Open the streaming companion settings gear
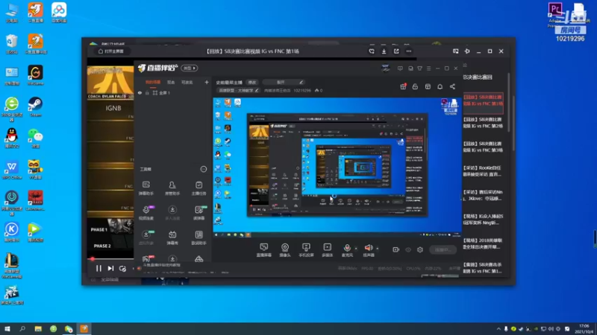The image size is (597, 335). 420,249
